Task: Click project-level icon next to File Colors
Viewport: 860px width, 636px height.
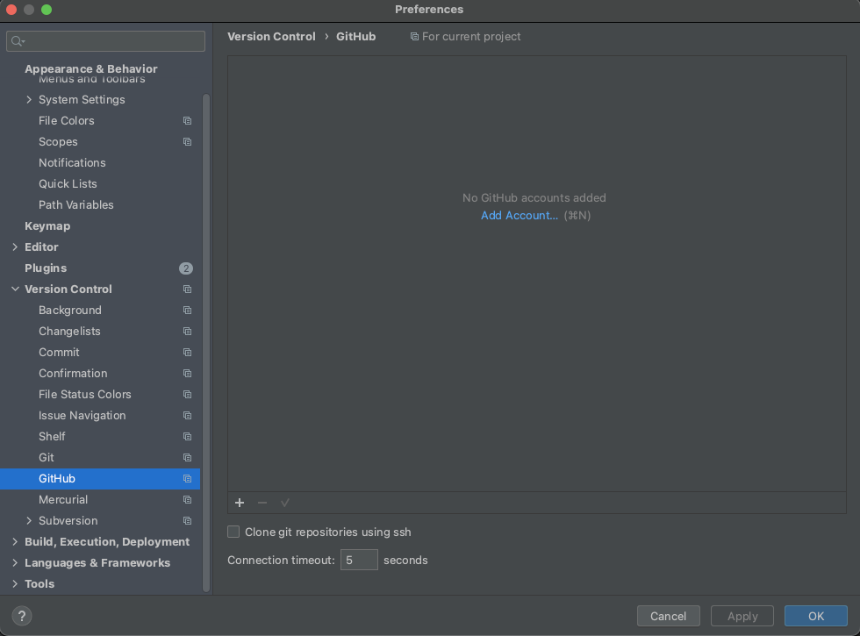Action: coord(187,121)
